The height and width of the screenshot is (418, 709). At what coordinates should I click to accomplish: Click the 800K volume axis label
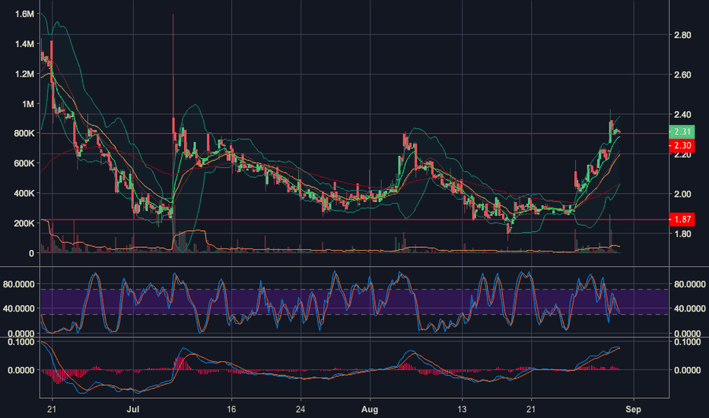click(24, 133)
